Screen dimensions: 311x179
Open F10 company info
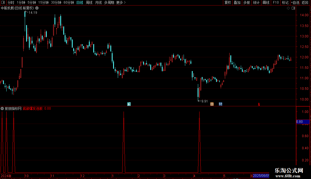(276, 2)
